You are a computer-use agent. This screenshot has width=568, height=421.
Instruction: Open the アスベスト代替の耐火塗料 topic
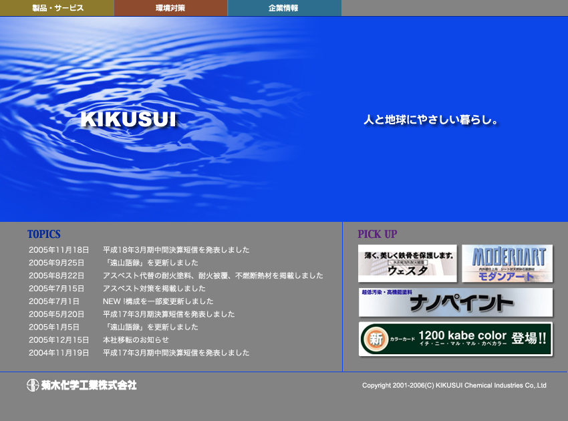[x=212, y=275]
